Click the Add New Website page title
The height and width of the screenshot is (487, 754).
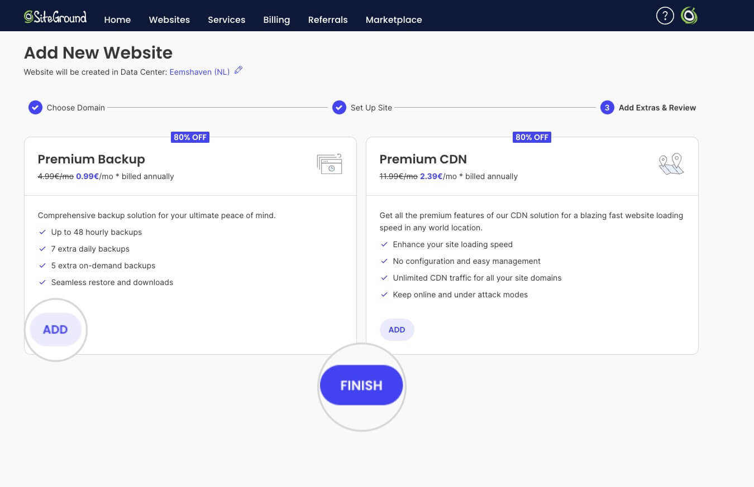(x=98, y=52)
